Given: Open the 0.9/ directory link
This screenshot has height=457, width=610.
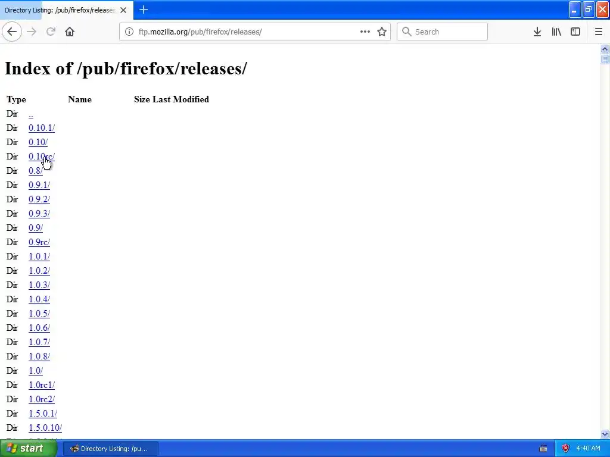Looking at the screenshot, I should (x=35, y=228).
